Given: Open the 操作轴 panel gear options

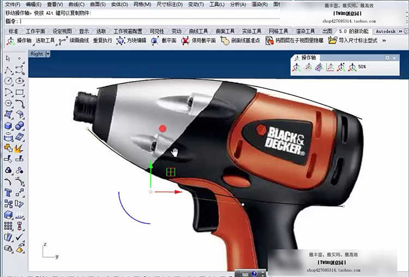Looking at the screenshot, I should (x=387, y=58).
